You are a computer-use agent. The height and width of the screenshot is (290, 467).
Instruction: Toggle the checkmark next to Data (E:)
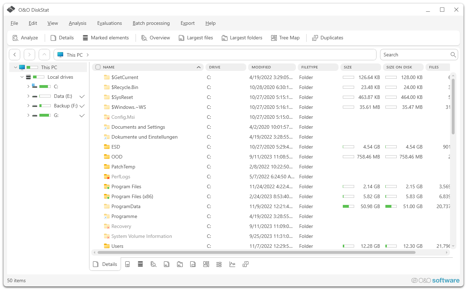tap(82, 96)
